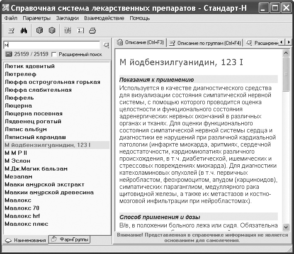
Task: Open the Закладки menu
Action: coord(68,18)
